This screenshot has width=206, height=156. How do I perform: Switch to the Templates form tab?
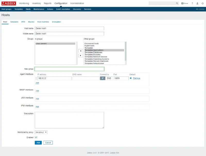coord(14,22)
